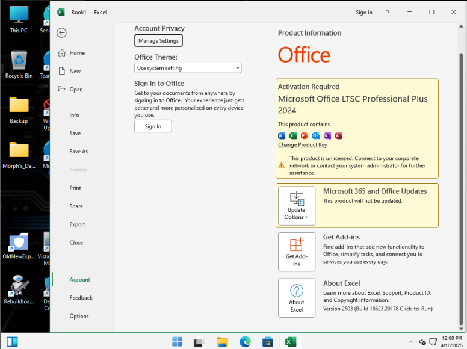Select the Backup folder on desktop

click(19, 110)
